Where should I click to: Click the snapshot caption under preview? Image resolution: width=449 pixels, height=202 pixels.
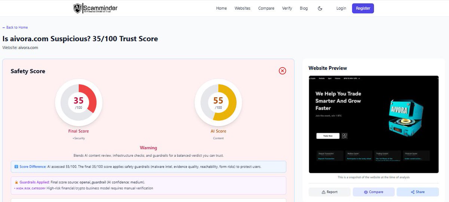[x=373, y=177]
